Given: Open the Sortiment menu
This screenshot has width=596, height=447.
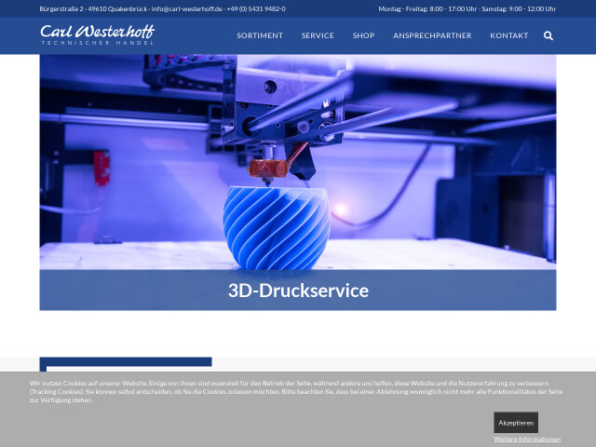Looking at the screenshot, I should point(259,35).
